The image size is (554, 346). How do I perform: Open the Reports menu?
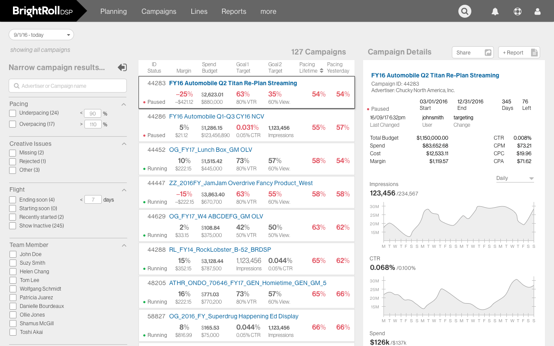tap(234, 11)
